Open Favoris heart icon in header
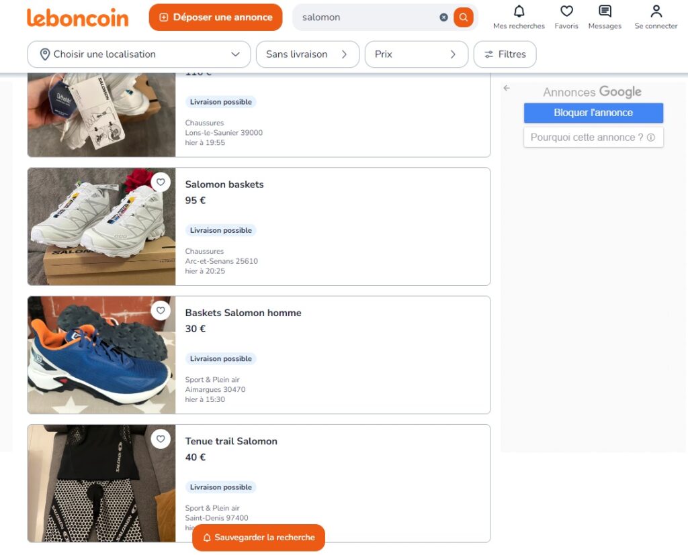688x555 pixels. coord(566,11)
